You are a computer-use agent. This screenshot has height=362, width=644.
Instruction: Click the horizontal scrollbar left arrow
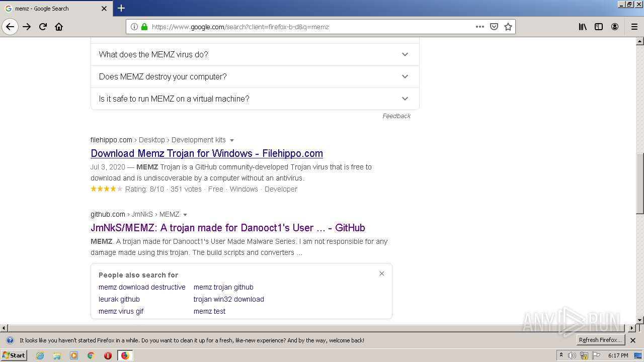click(x=4, y=328)
